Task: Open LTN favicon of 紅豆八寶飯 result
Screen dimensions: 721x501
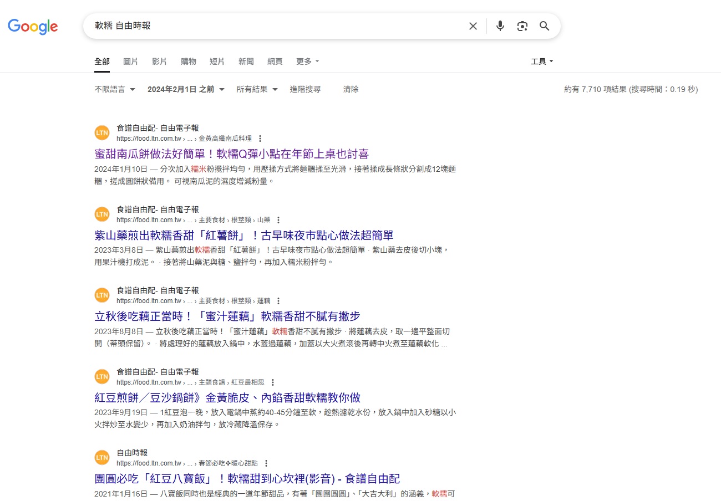Action: point(102,458)
